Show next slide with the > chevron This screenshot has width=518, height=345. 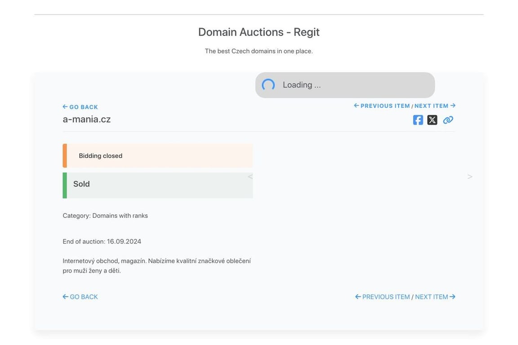(470, 177)
